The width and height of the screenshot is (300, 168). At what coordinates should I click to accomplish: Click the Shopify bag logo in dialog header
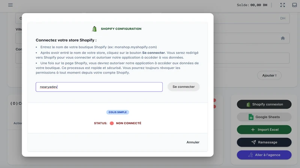[x=94, y=29]
